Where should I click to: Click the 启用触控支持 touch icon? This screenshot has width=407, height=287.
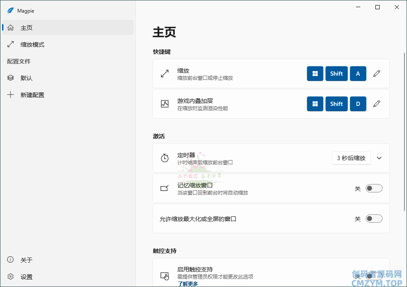point(165,276)
